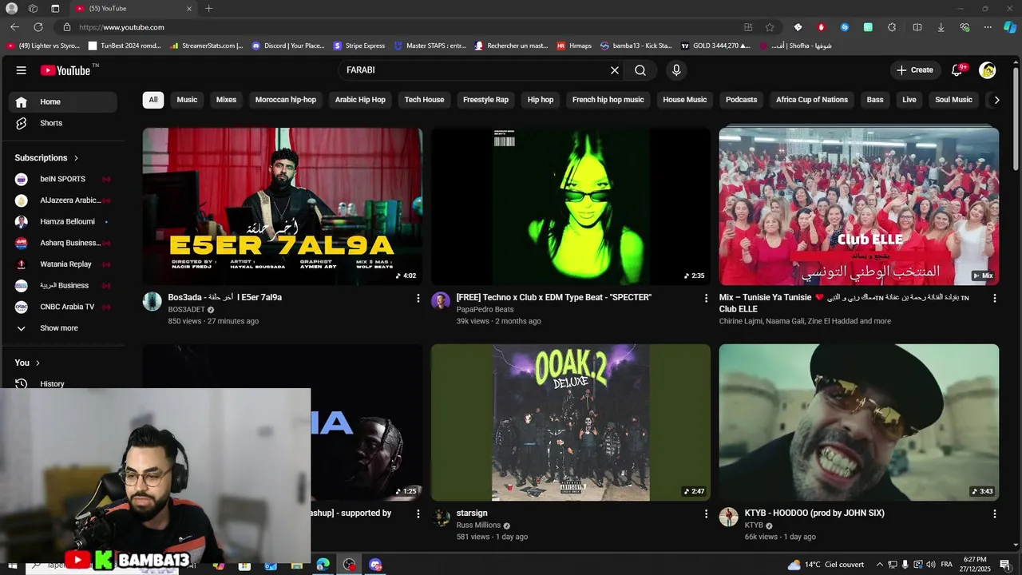Go back in browser
The height and width of the screenshot is (575, 1022).
(x=14, y=27)
